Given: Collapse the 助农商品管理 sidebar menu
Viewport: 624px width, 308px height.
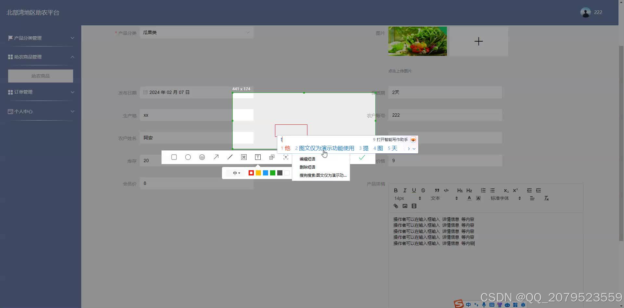Looking at the screenshot, I should pos(41,57).
